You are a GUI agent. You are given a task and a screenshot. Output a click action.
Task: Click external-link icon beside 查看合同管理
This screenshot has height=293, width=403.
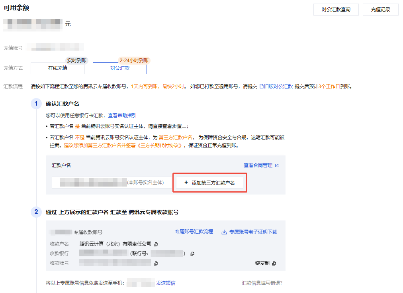click(x=277, y=165)
